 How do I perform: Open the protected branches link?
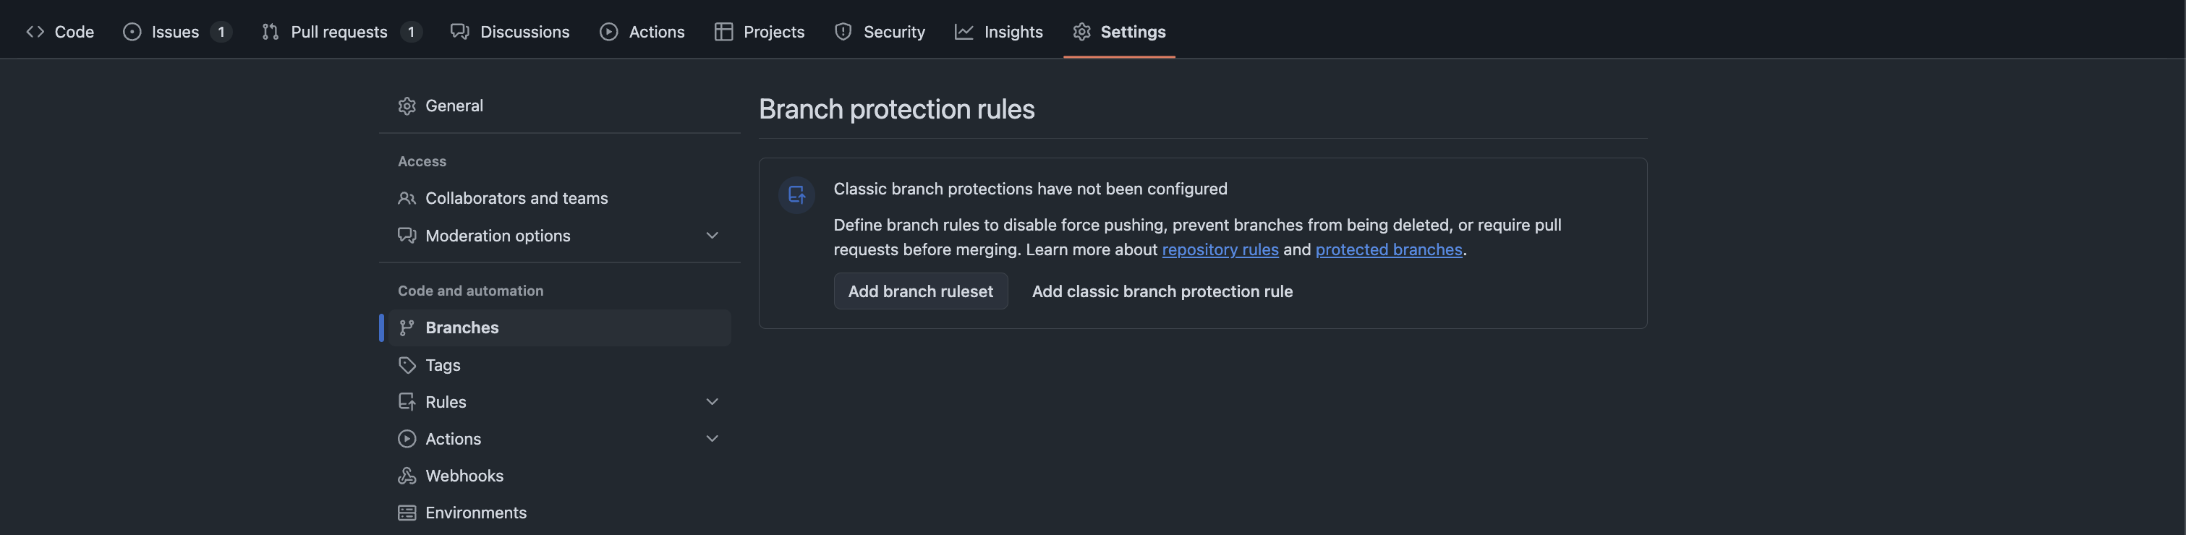click(x=1388, y=250)
